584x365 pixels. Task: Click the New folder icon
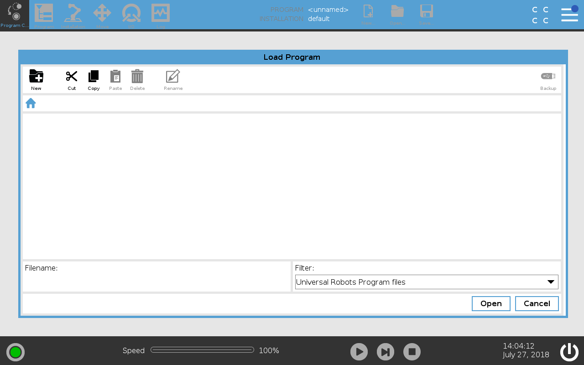[36, 76]
